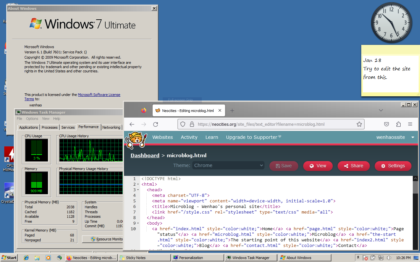Click the code editor's vertical scrollbar

coord(415,213)
